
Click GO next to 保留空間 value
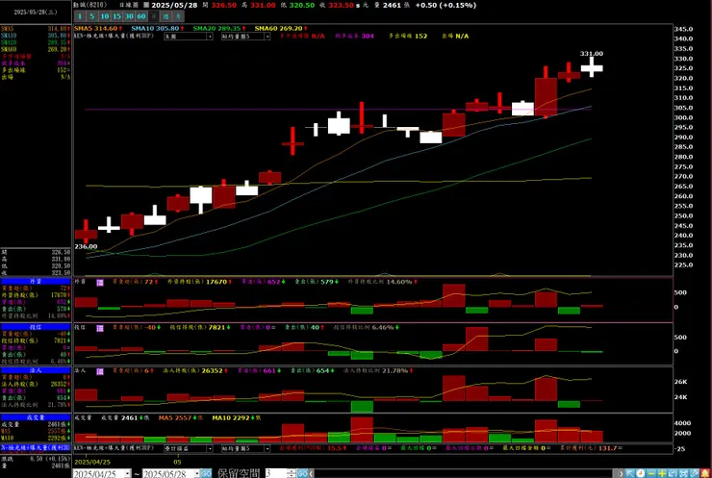(x=302, y=473)
